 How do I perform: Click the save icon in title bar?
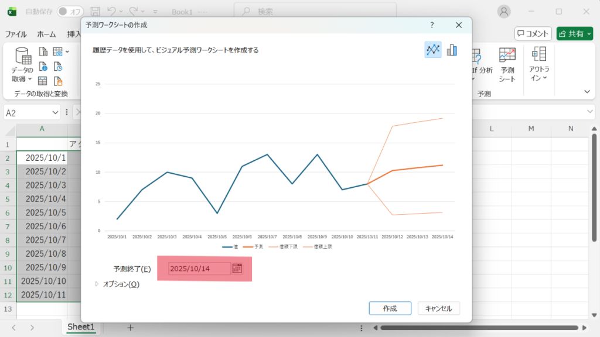point(96,11)
